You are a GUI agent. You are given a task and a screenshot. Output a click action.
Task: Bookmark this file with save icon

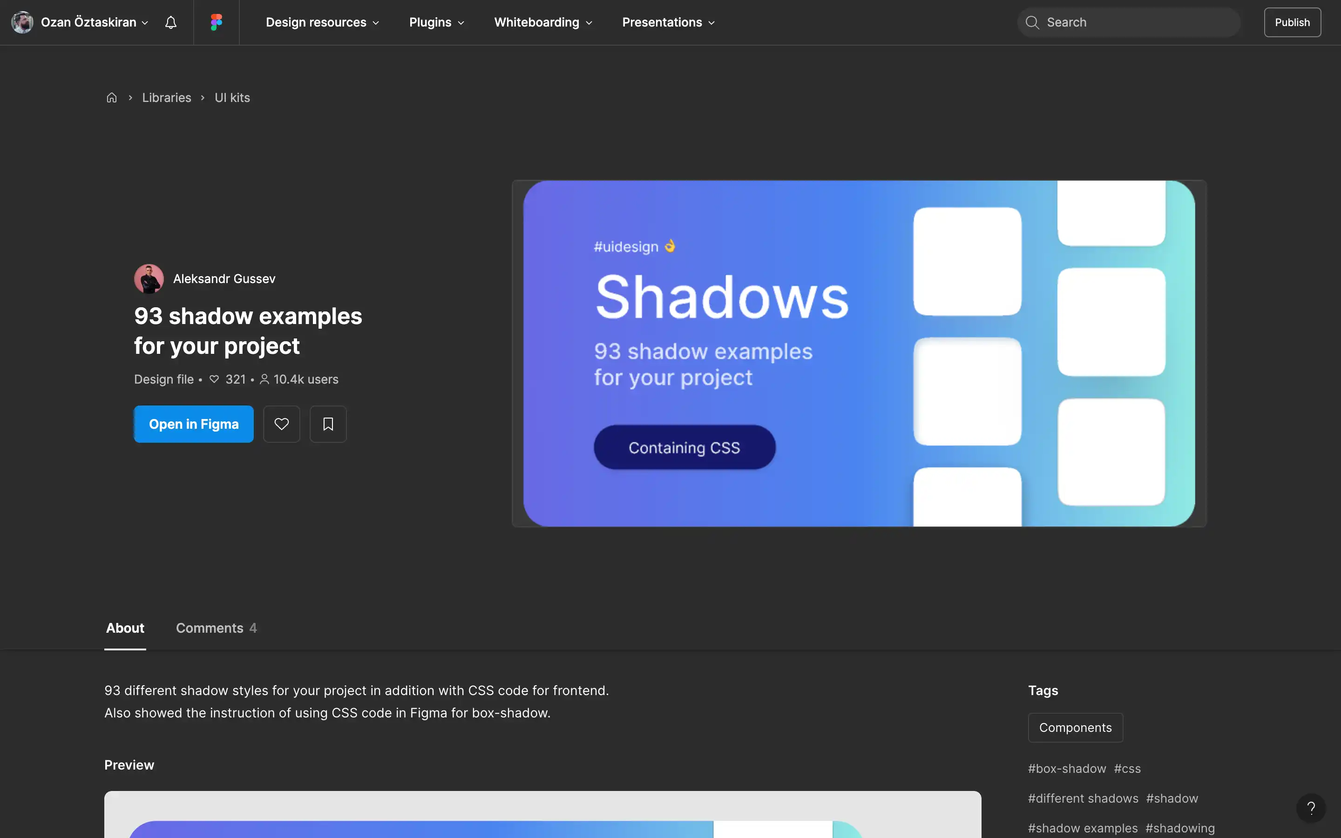[x=328, y=424]
